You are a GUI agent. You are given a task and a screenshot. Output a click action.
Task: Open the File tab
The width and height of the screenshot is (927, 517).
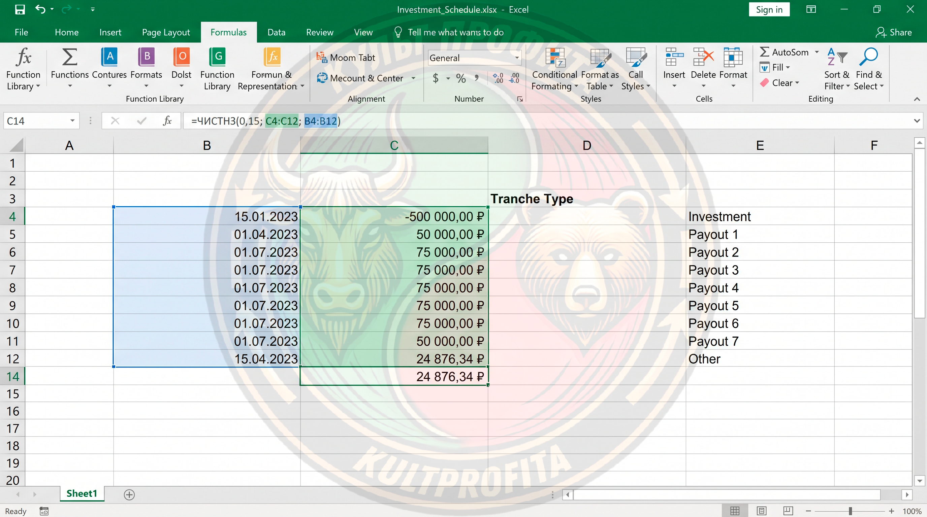pos(21,32)
